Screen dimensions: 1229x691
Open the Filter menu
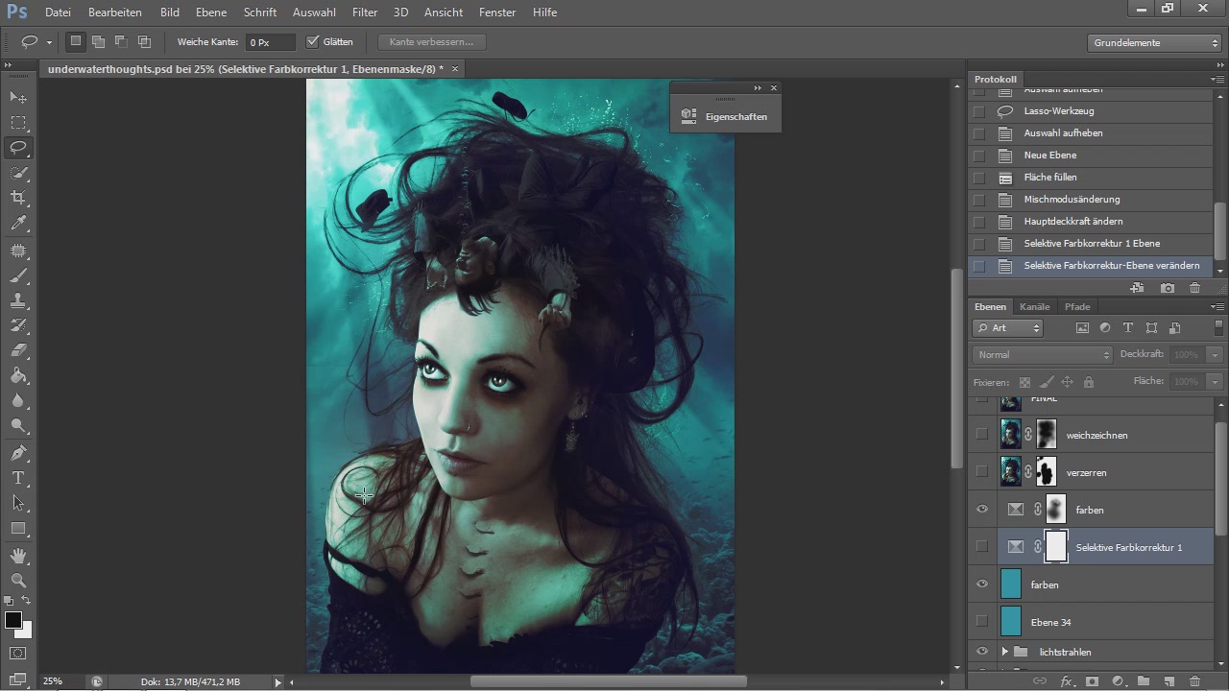[364, 12]
